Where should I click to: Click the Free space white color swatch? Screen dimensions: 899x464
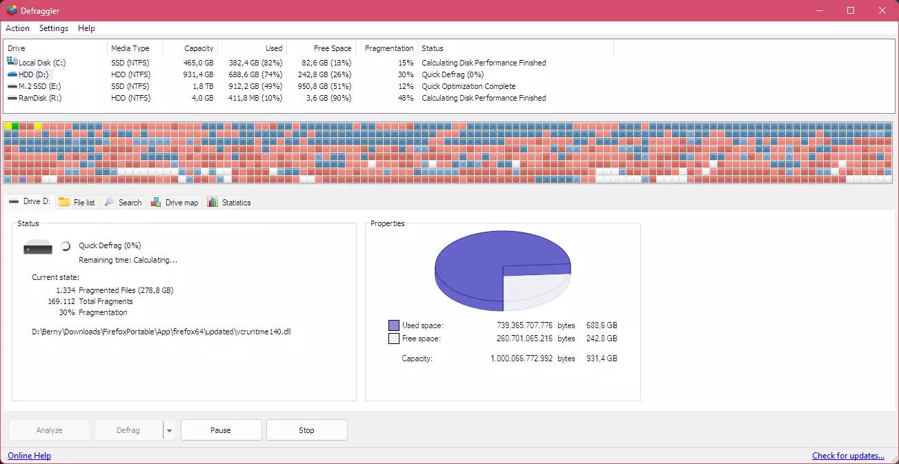(x=394, y=339)
